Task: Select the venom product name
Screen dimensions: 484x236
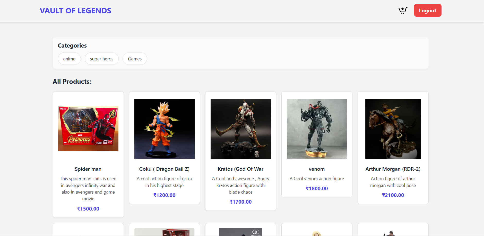Action: click(317, 169)
